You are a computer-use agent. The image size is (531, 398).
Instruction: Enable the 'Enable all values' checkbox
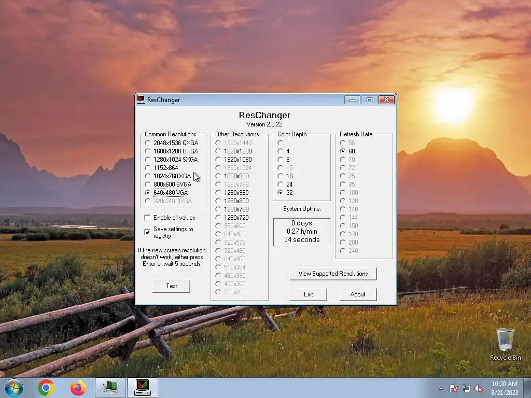click(x=170, y=218)
